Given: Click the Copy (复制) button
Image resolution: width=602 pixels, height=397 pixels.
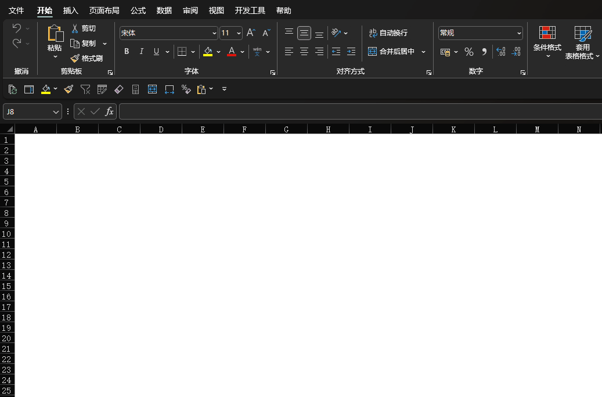Looking at the screenshot, I should [83, 44].
